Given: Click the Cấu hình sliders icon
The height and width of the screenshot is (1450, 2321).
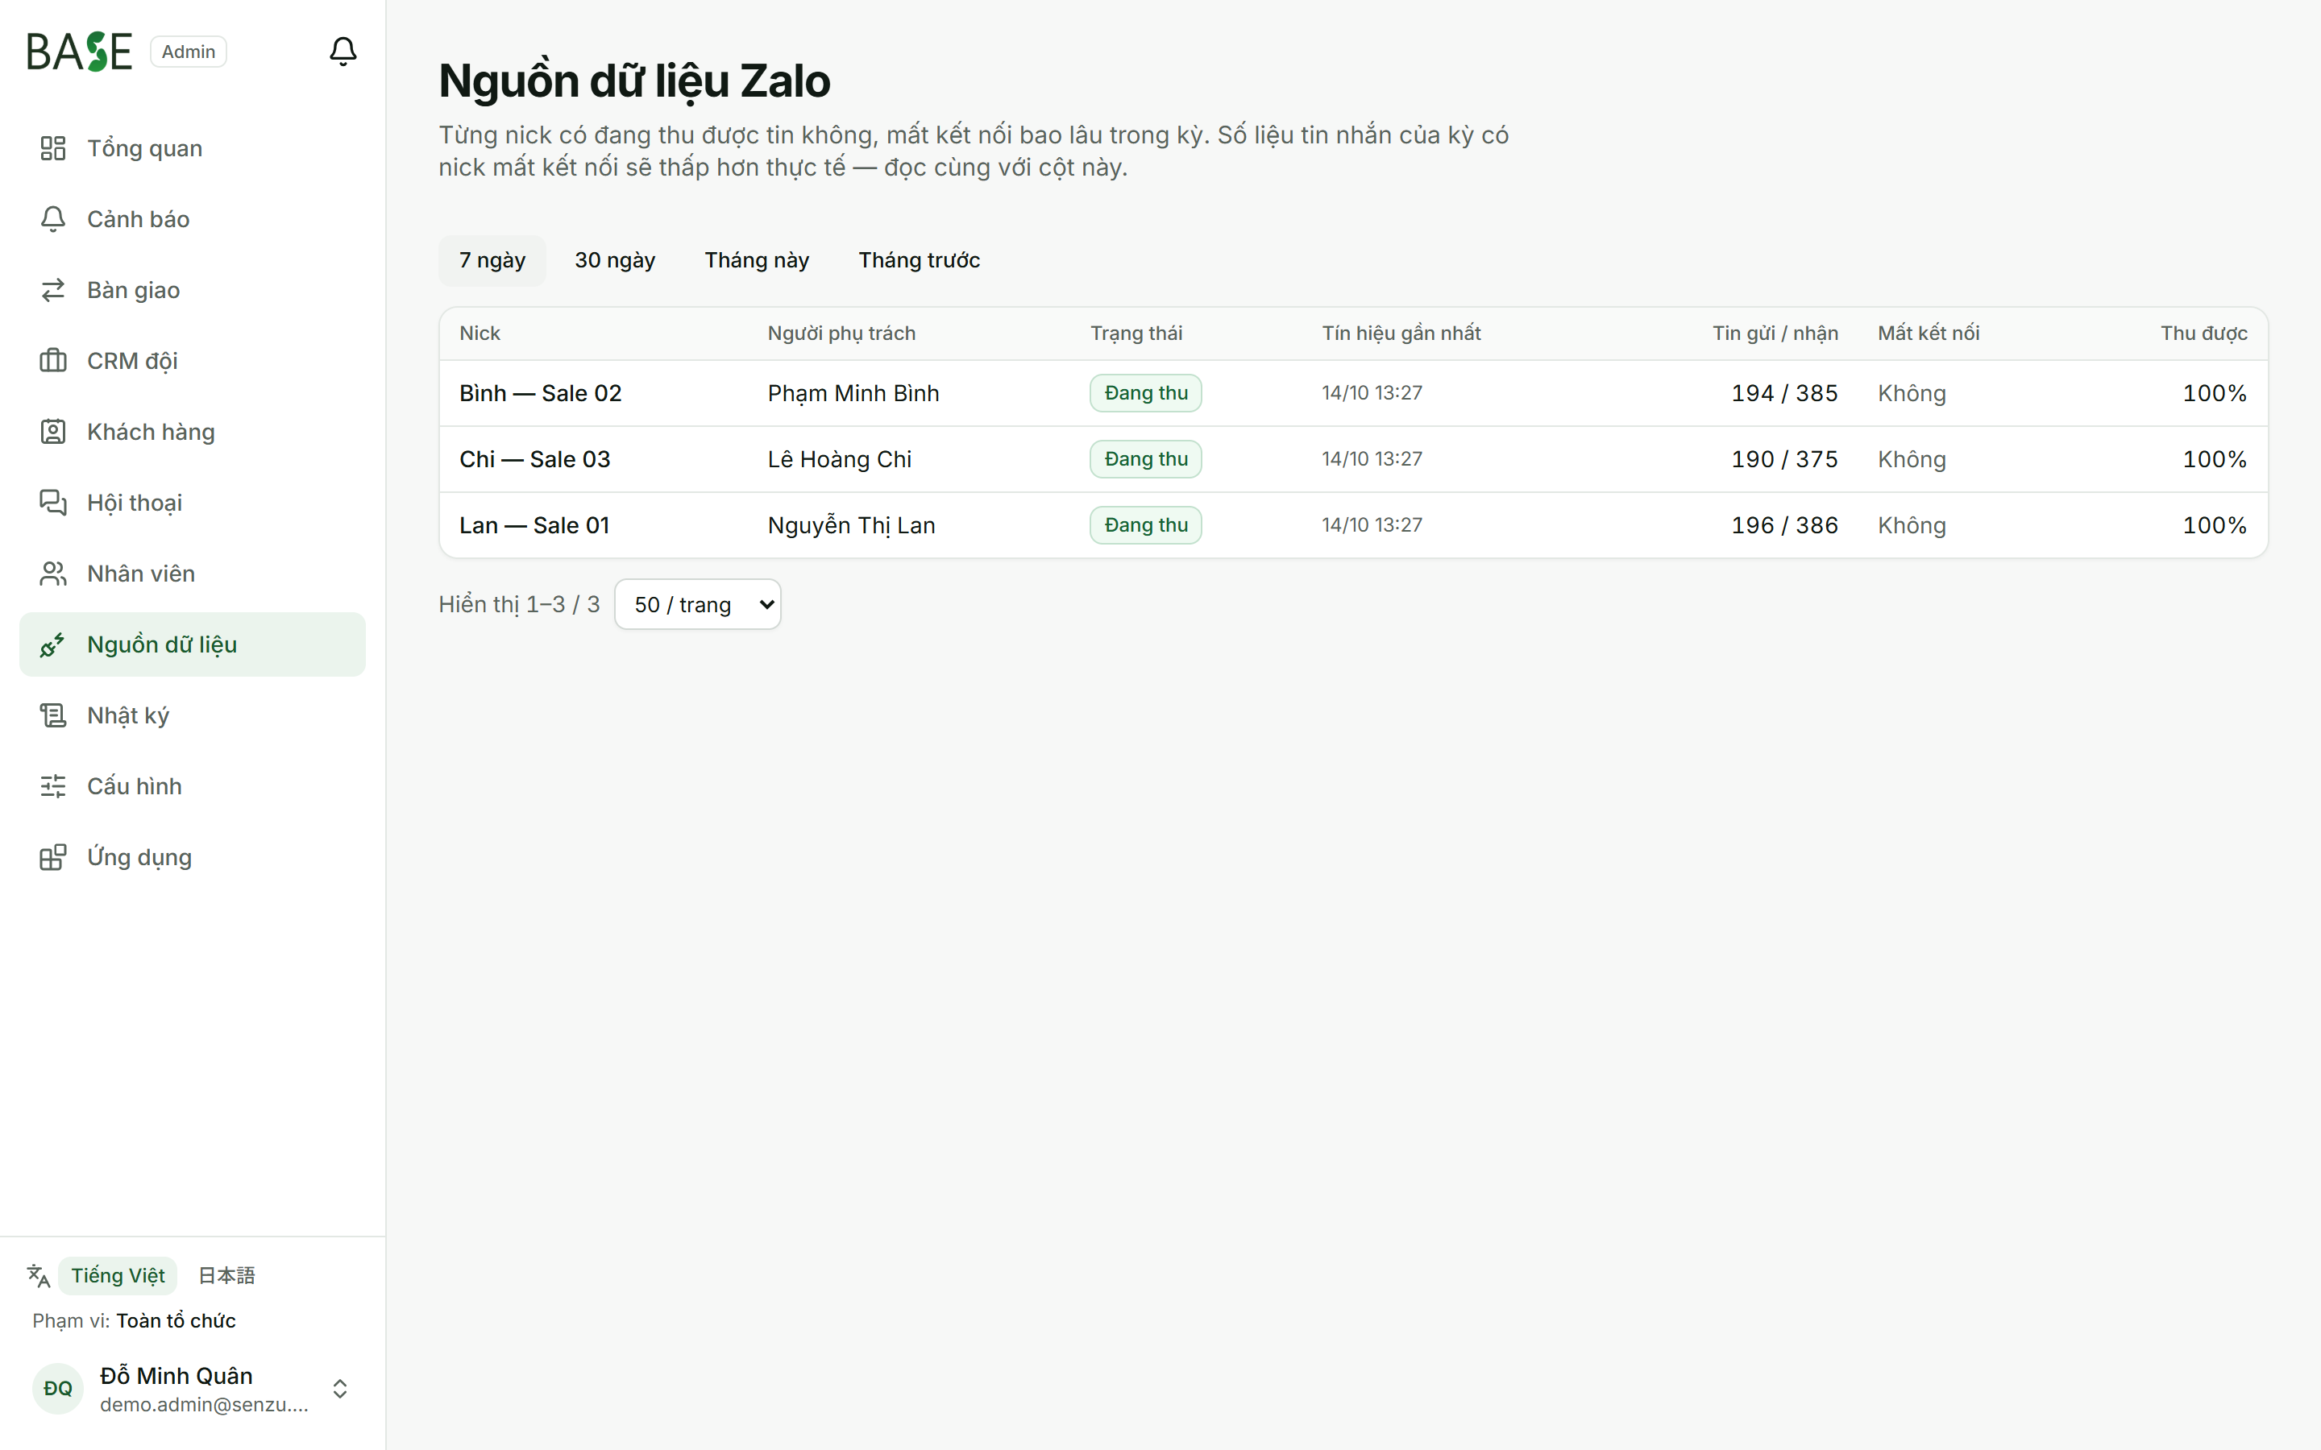Looking at the screenshot, I should coord(52,786).
